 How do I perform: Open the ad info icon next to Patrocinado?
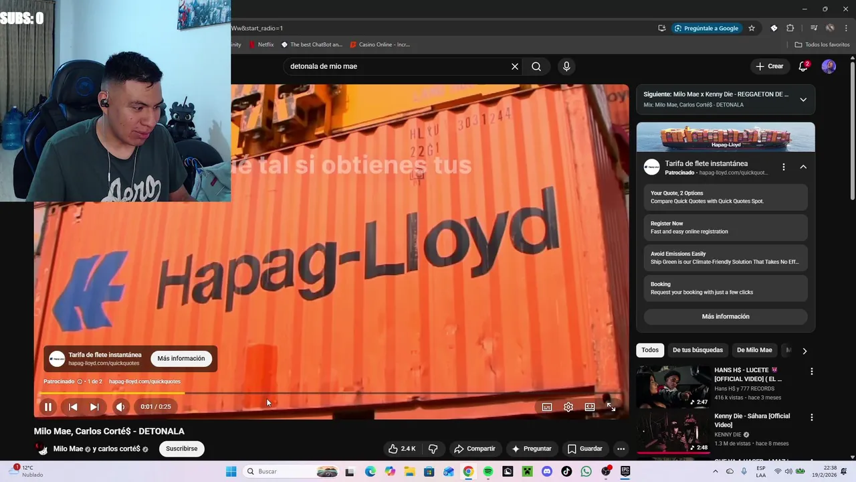pos(80,382)
